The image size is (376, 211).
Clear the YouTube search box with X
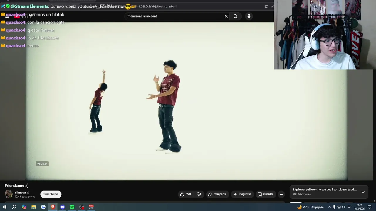(x=226, y=16)
